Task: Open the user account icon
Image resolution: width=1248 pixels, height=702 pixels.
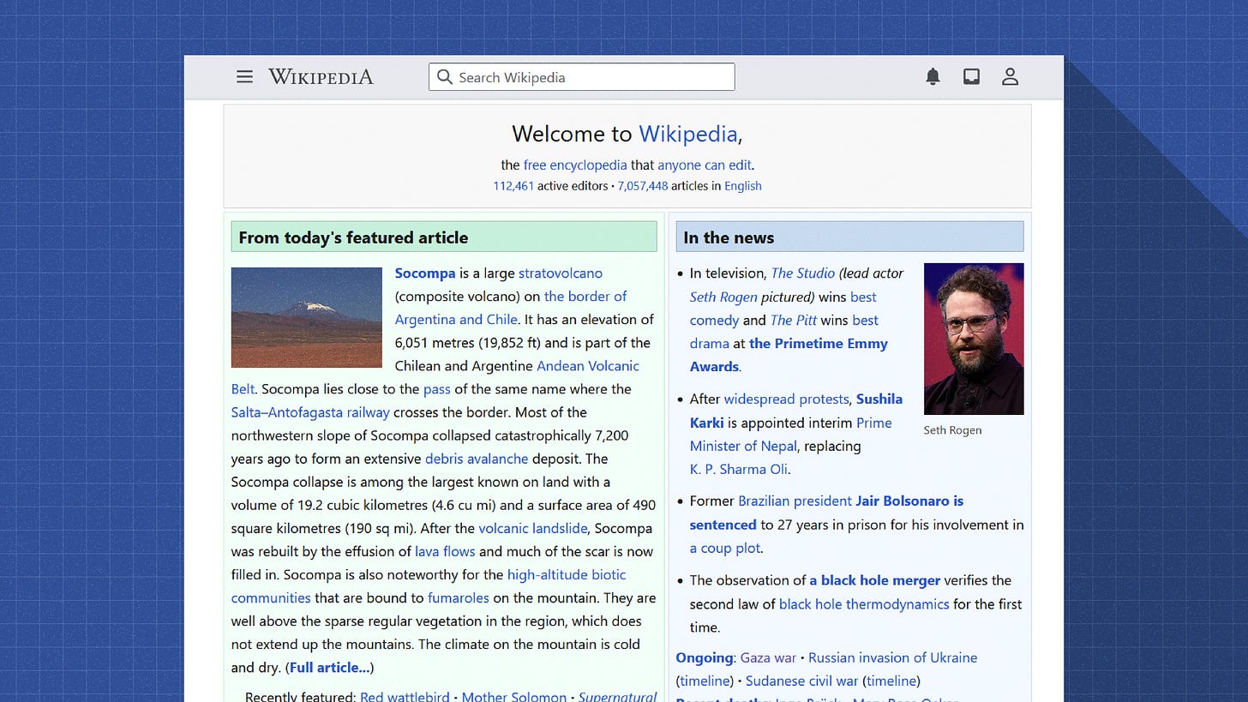Action: click(x=1010, y=76)
